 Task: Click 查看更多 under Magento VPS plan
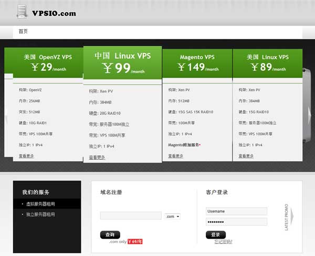(x=176, y=156)
